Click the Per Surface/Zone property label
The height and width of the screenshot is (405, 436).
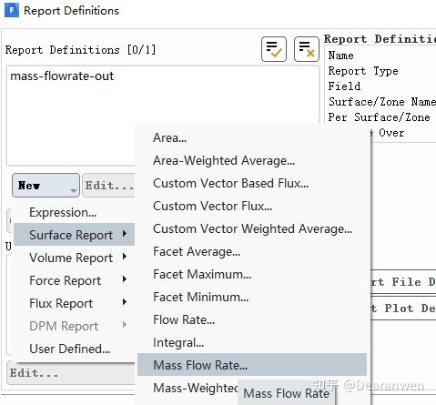[380, 117]
